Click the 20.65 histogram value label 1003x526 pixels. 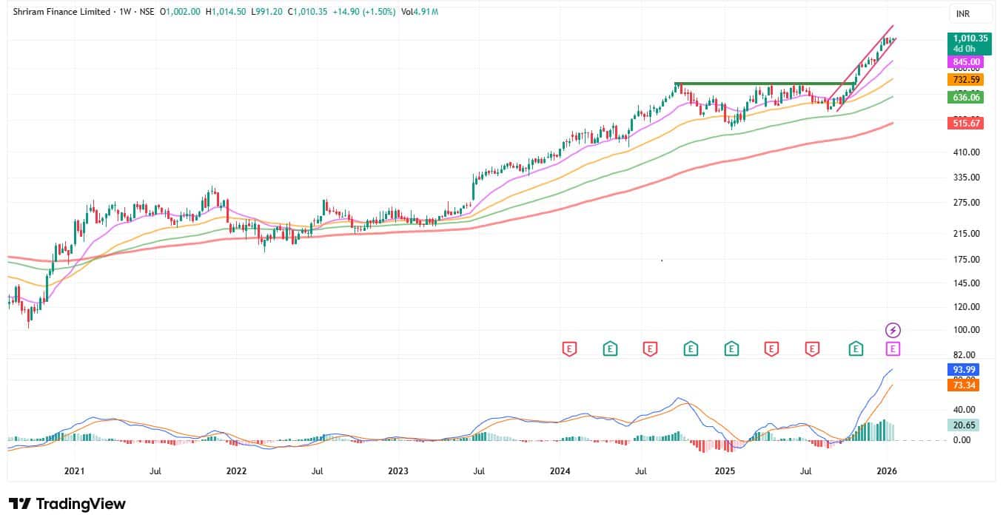click(964, 425)
